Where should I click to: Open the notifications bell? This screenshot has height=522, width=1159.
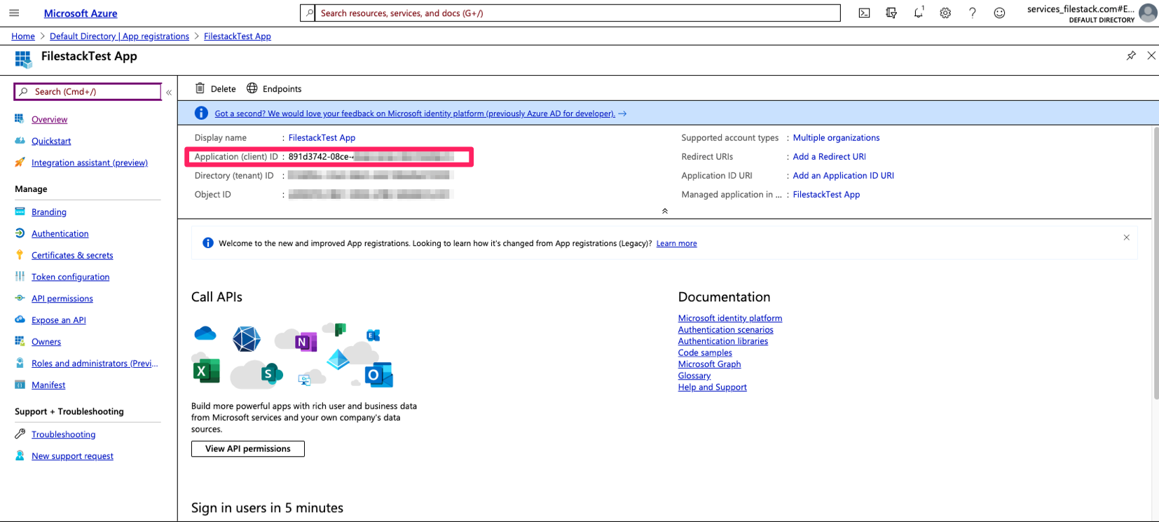[x=919, y=13]
